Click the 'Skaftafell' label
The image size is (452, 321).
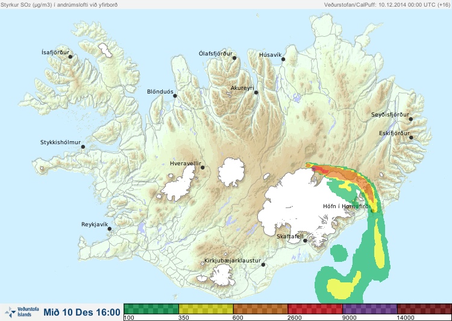pos(290,237)
